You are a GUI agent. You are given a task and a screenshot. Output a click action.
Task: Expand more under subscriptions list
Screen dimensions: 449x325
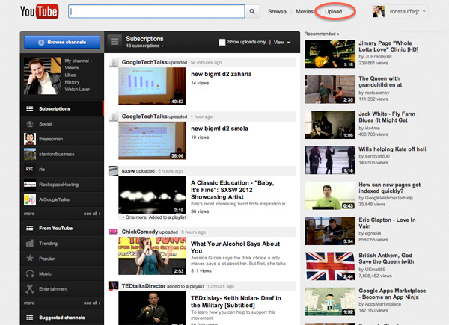pos(29,214)
